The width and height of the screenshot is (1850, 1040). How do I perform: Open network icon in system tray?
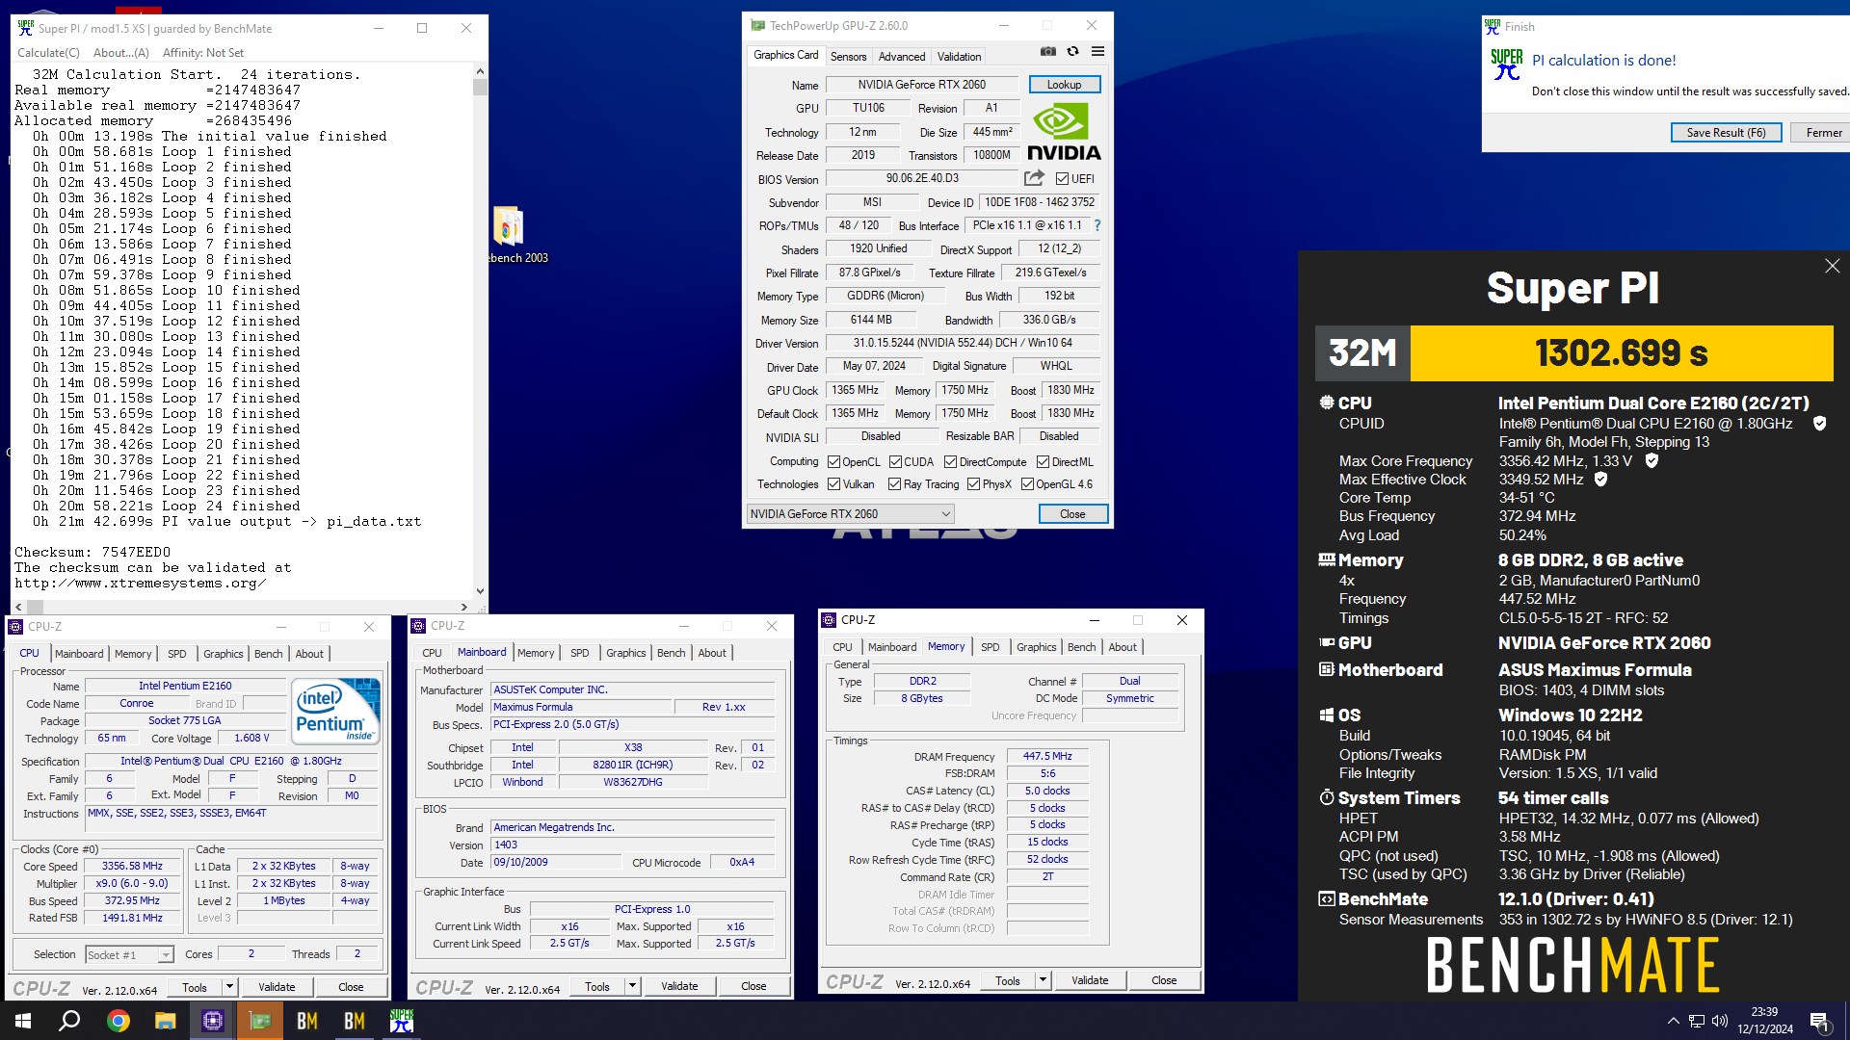pos(1697,1022)
